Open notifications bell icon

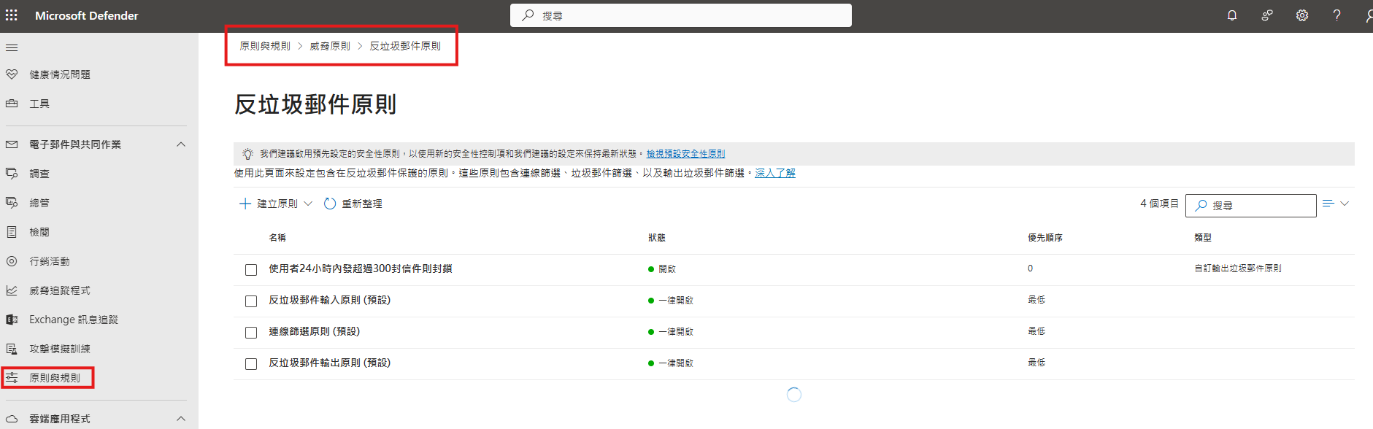[1232, 15]
